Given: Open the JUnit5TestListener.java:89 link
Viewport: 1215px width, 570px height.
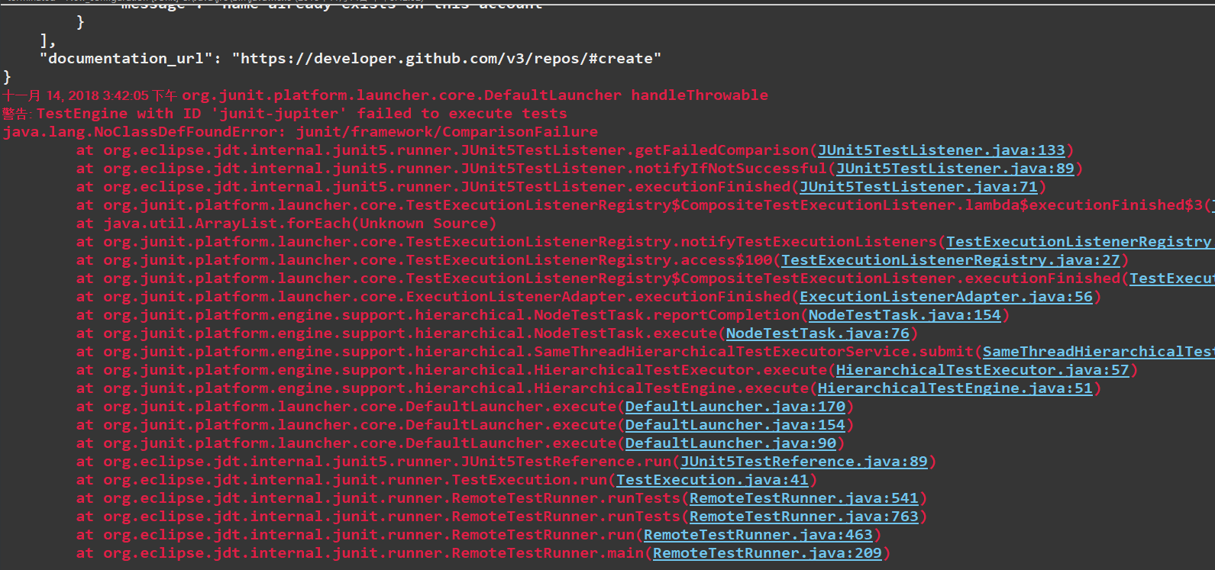Looking at the screenshot, I should tap(955, 169).
